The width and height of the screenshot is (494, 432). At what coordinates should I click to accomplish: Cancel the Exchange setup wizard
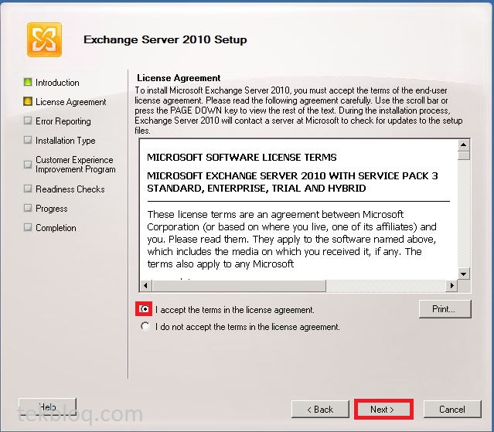[452, 410]
